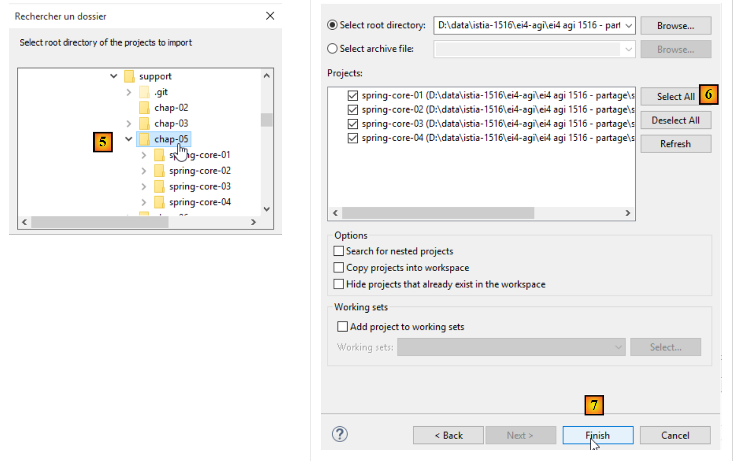Enable Search for nested projects
Image resolution: width=734 pixels, height=461 pixels.
tap(339, 251)
